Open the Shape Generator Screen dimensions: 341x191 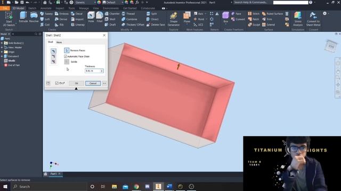(174, 19)
